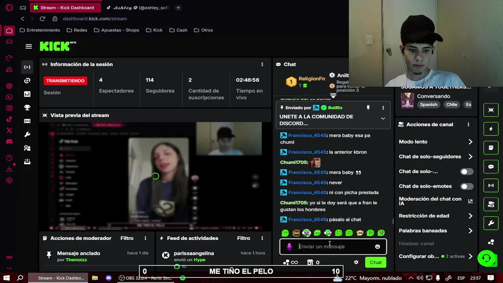The width and height of the screenshot is (503, 283).
Task: Open Feed de actividades three-dot menu
Action: 262,238
